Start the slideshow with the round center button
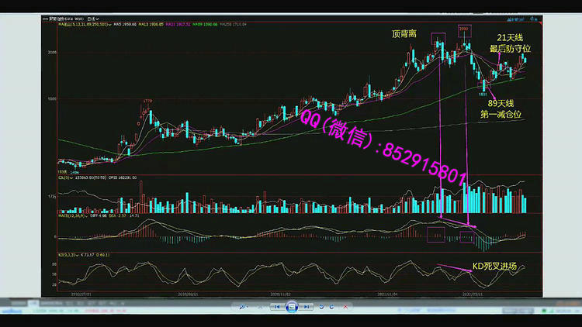Image resolution: width=582 pixels, height=327 pixels. coord(292,307)
